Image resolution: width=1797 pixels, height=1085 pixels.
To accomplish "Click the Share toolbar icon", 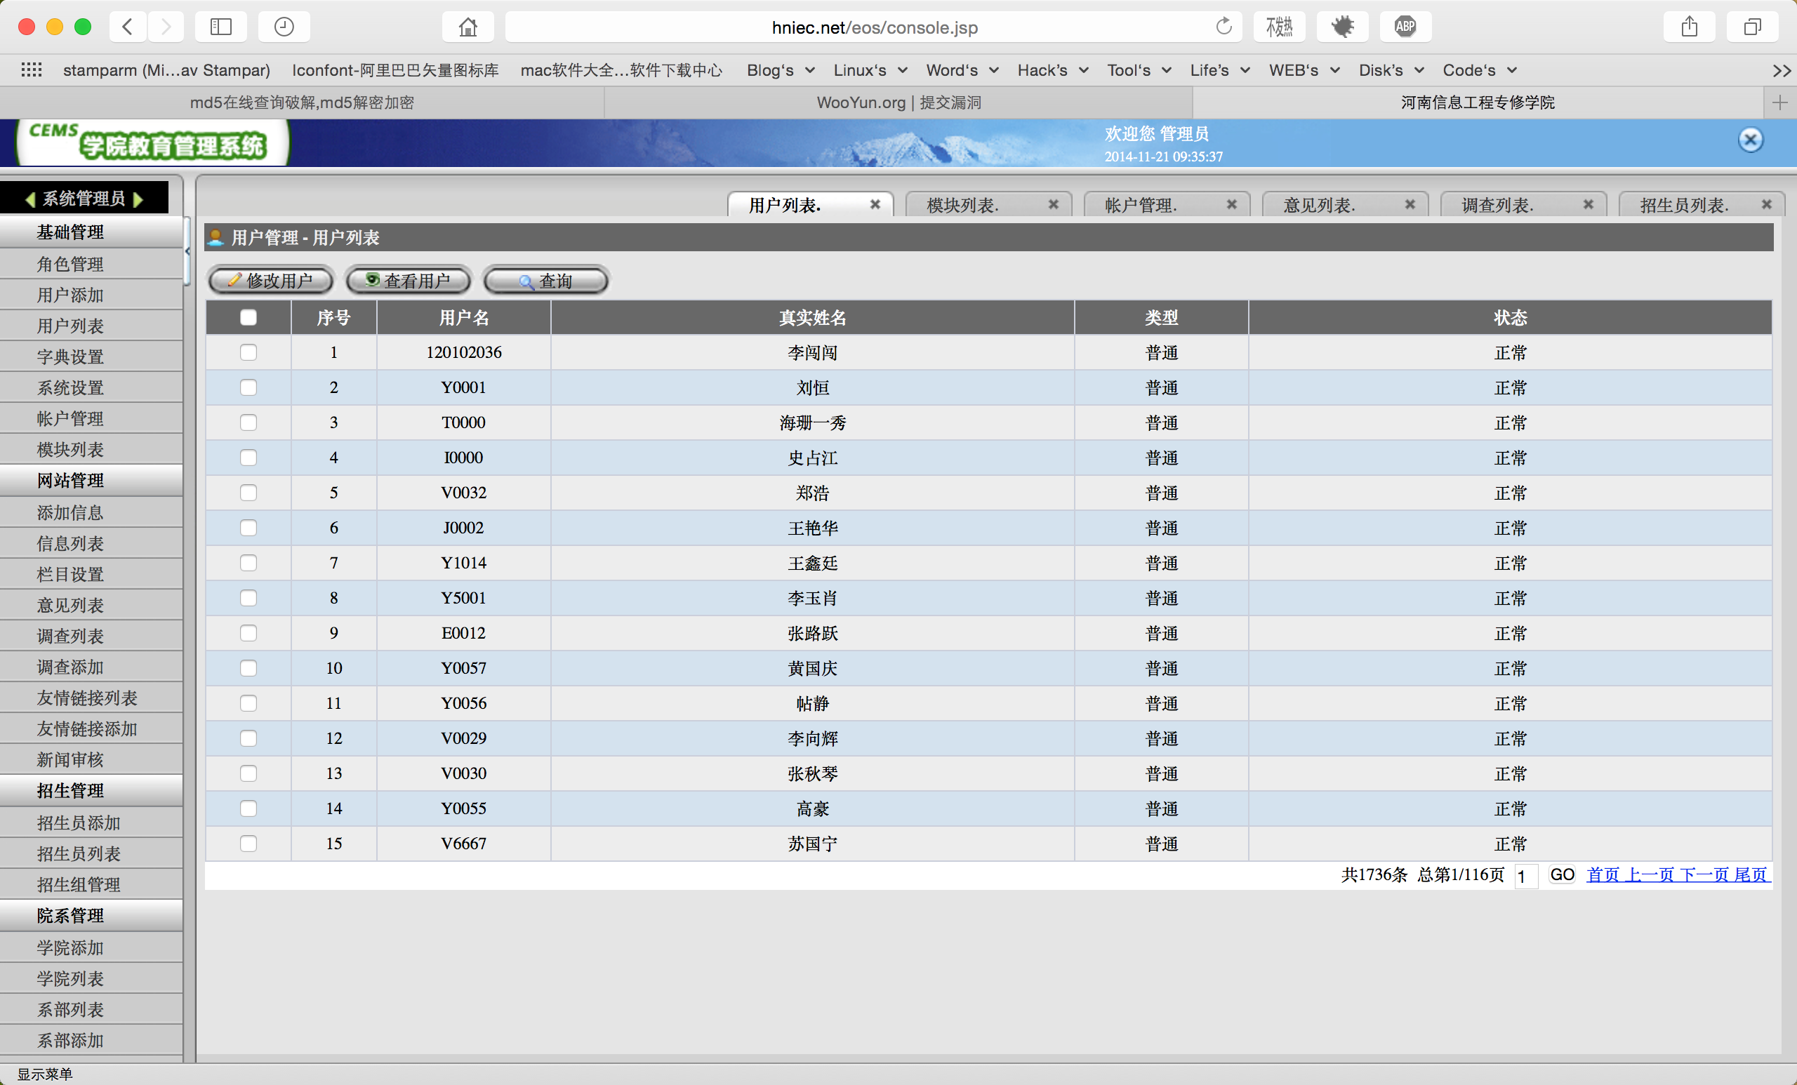I will tap(1689, 27).
